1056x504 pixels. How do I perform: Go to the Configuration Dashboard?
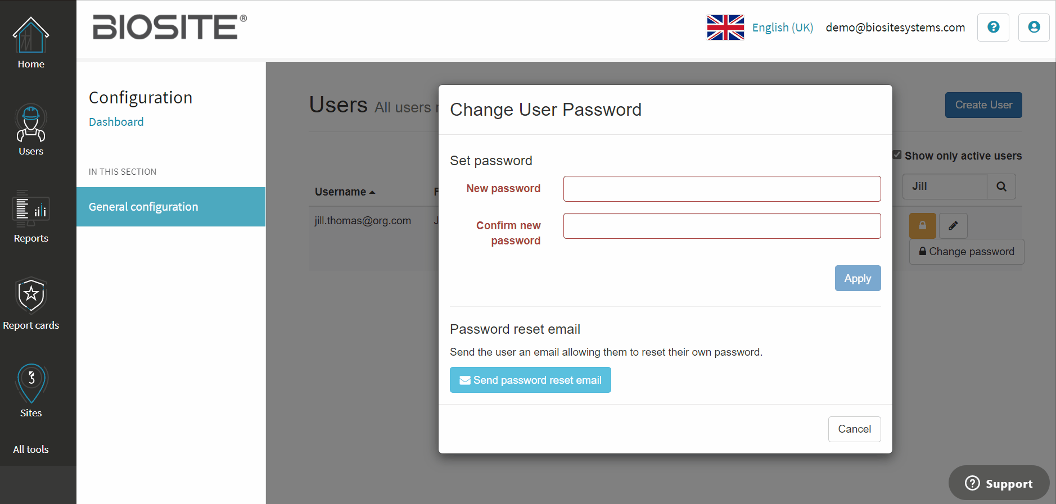point(116,121)
